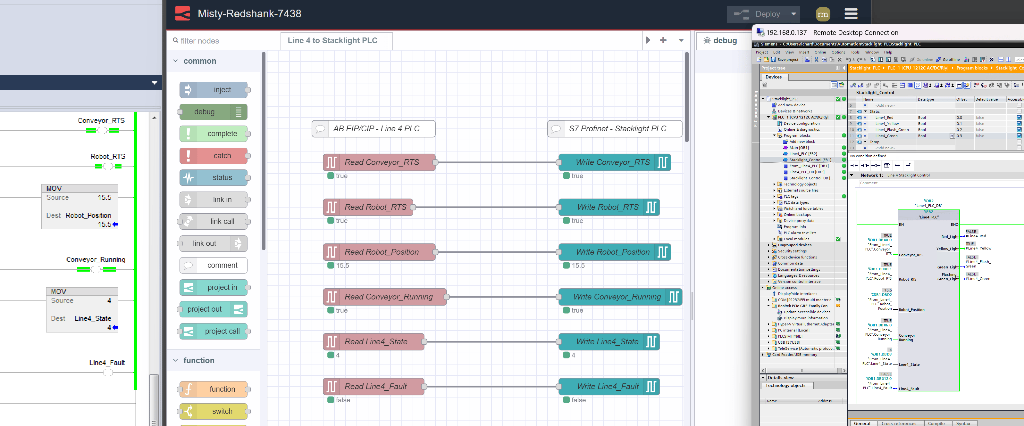Uncheck Accessible for the Line4_Green variable

click(1019, 136)
